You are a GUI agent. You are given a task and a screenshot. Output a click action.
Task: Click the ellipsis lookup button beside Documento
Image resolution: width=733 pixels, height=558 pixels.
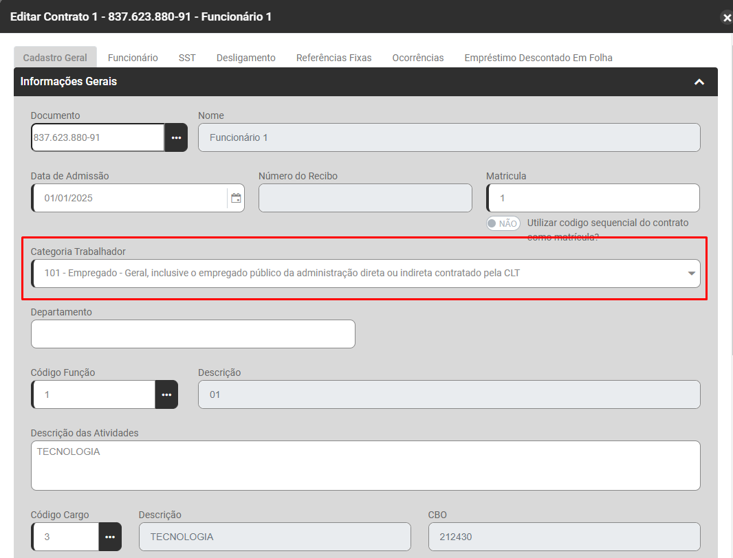176,137
